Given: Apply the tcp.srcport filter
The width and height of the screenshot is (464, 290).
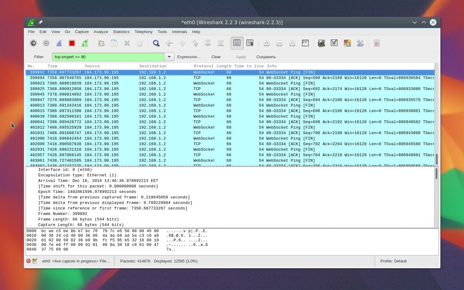Looking at the screenshot, I should 241,57.
